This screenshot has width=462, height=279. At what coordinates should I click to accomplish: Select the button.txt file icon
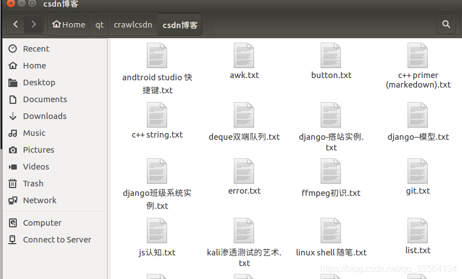coord(331,56)
